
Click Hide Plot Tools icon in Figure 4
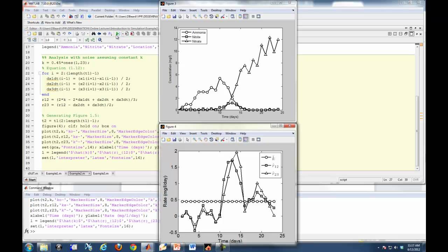click(x=253, y=140)
